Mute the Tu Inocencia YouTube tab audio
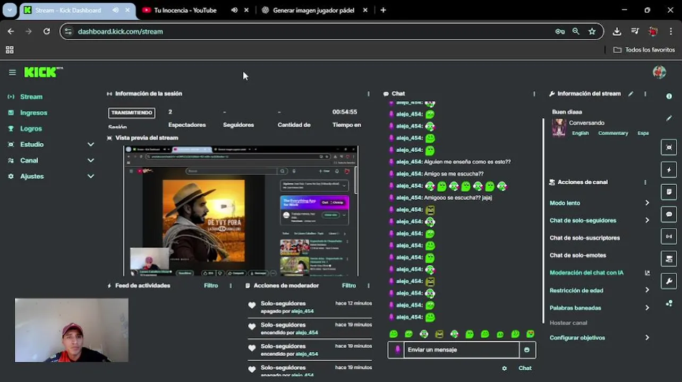This screenshot has height=382, width=682. (x=234, y=10)
